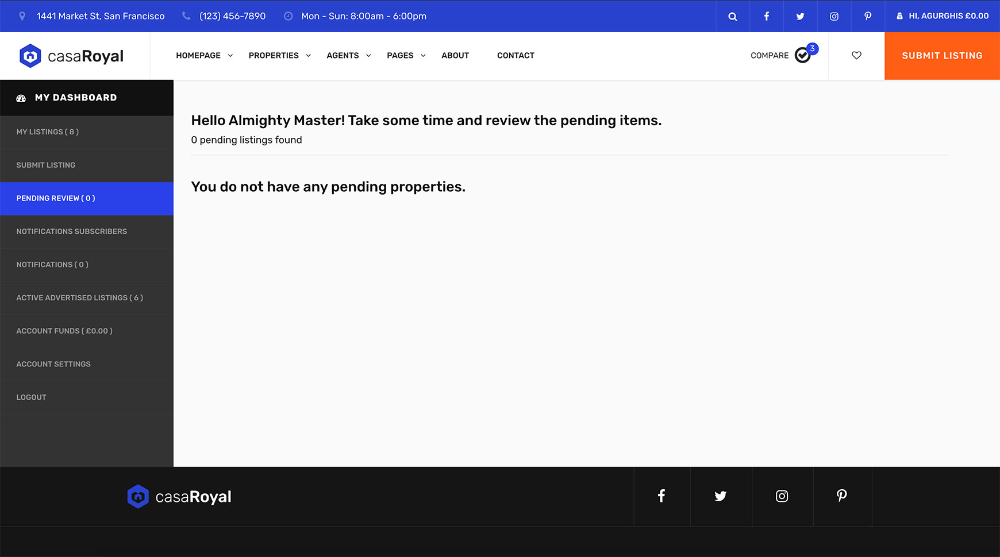The height and width of the screenshot is (557, 1000).
Task: Click the compare count badge 3
Action: coord(812,49)
